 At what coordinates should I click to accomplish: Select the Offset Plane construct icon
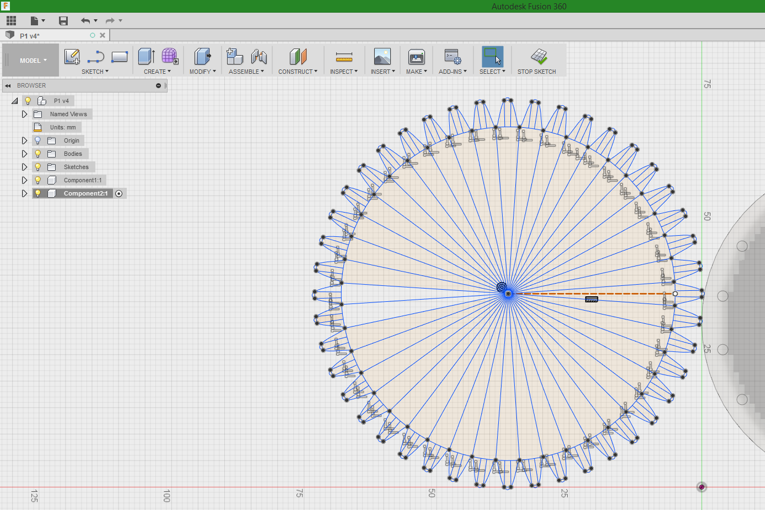298,56
